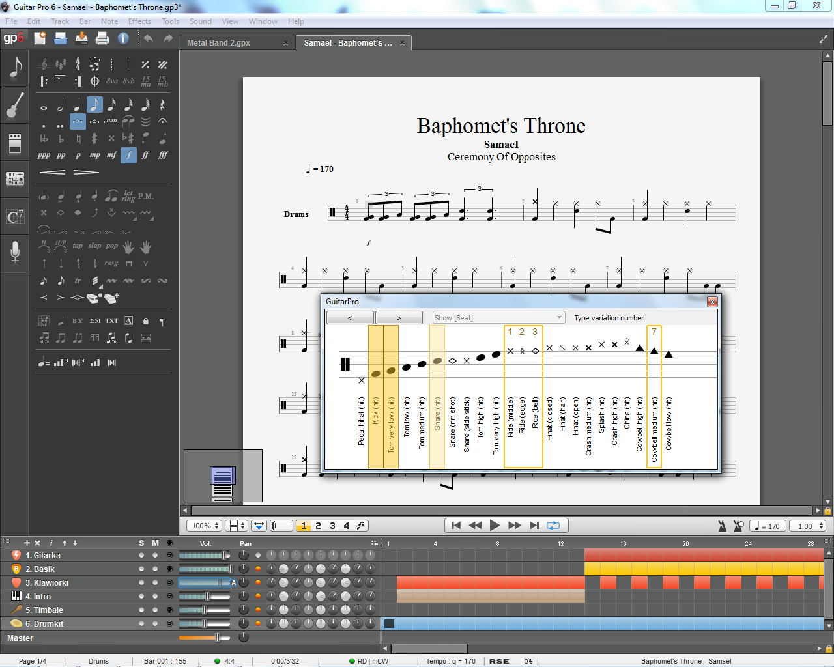Toggle loop playback button

point(553,526)
